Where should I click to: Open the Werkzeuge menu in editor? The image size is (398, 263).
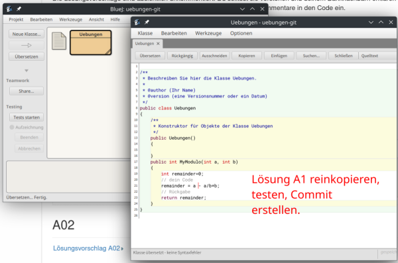coord(208,33)
